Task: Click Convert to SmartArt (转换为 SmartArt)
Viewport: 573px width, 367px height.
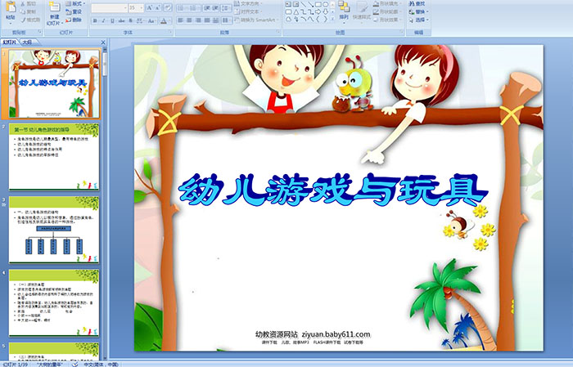Action: tap(256, 20)
